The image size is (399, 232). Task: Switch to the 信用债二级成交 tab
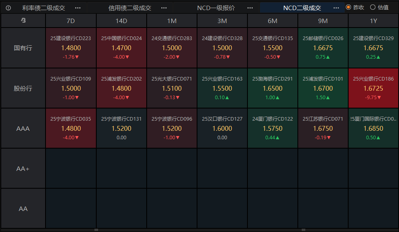point(130,8)
